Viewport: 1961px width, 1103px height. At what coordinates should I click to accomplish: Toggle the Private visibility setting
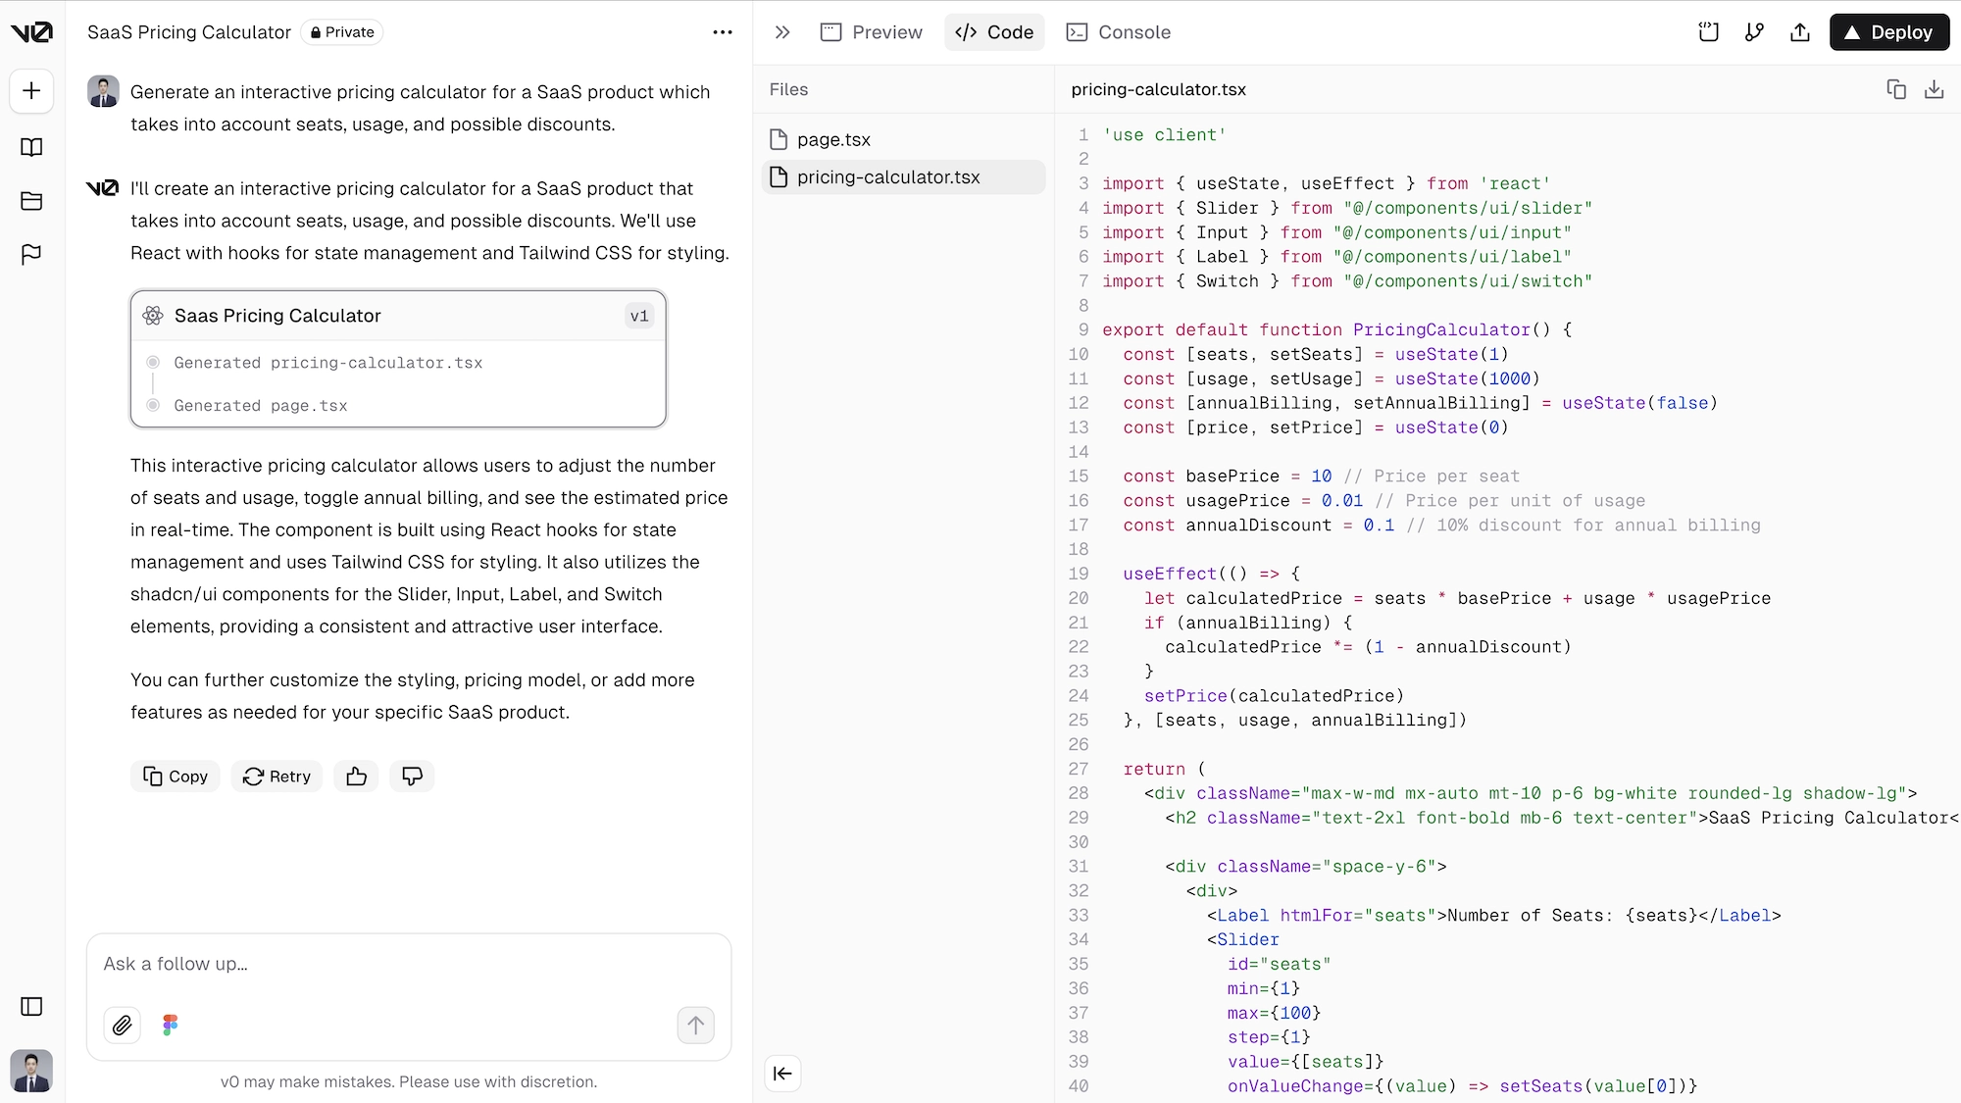tap(342, 31)
